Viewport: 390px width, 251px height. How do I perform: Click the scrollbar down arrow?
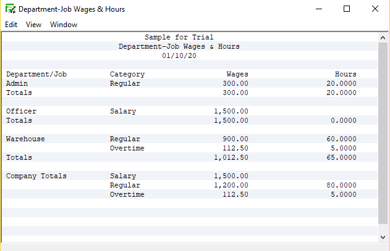tap(383, 237)
